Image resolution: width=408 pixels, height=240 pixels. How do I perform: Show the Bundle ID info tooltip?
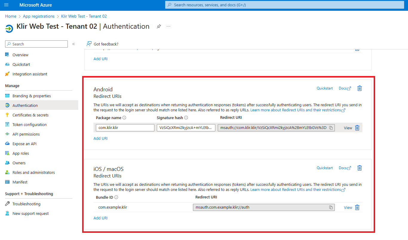116,197
